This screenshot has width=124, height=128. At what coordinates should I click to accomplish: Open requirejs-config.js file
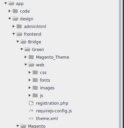click(54, 111)
